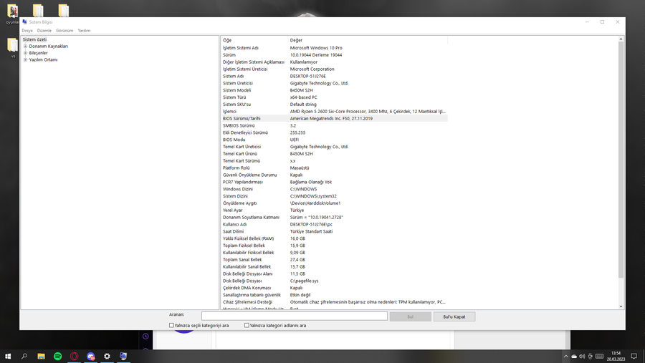The height and width of the screenshot is (363, 645).
Task: Click Sistem Bilgisi taskbar icon
Action: pyautogui.click(x=123, y=357)
